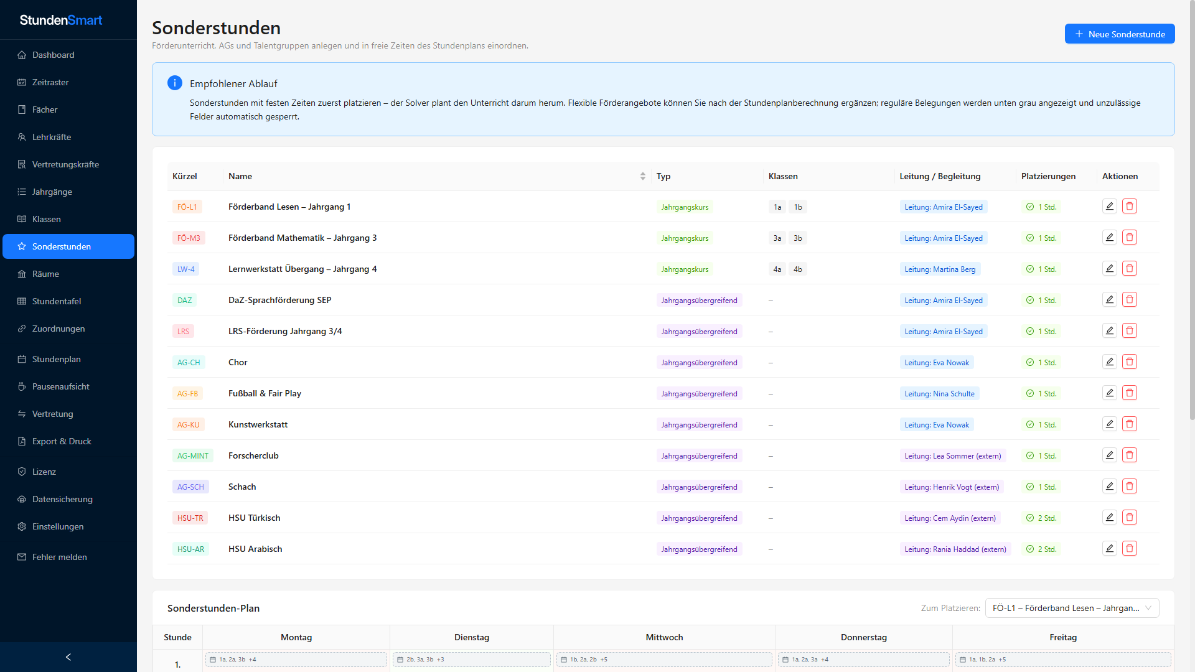
Task: Delete Förderband Mathematik – Jahrgang 3 row
Action: (1130, 237)
